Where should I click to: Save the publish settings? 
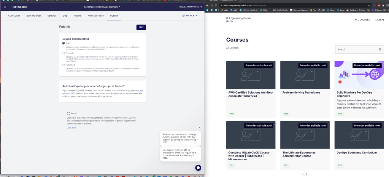[x=141, y=27]
